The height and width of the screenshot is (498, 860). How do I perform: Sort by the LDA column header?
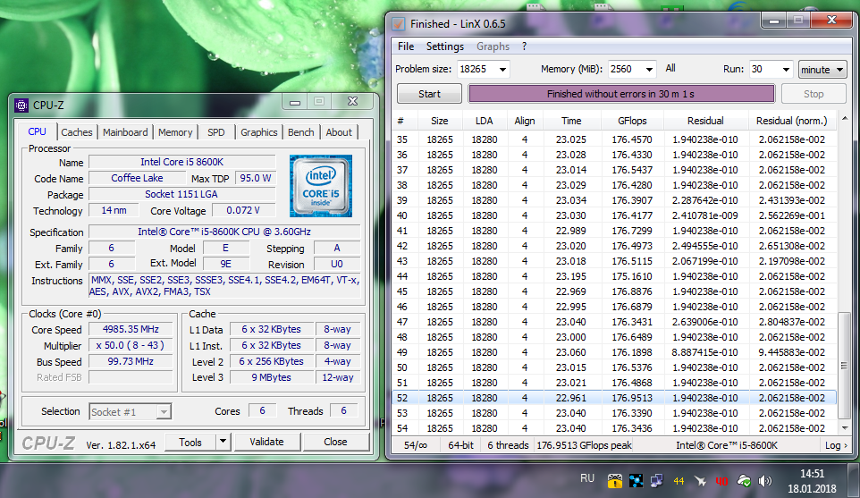point(484,121)
